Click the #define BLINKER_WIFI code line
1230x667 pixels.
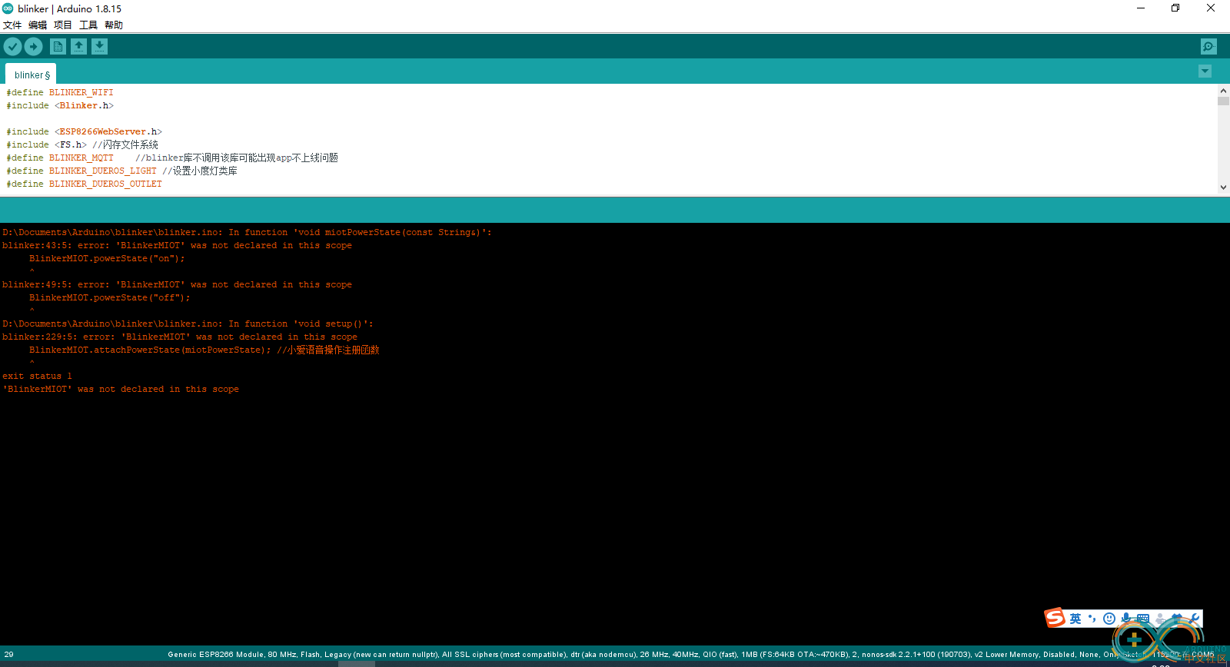pyautogui.click(x=60, y=92)
